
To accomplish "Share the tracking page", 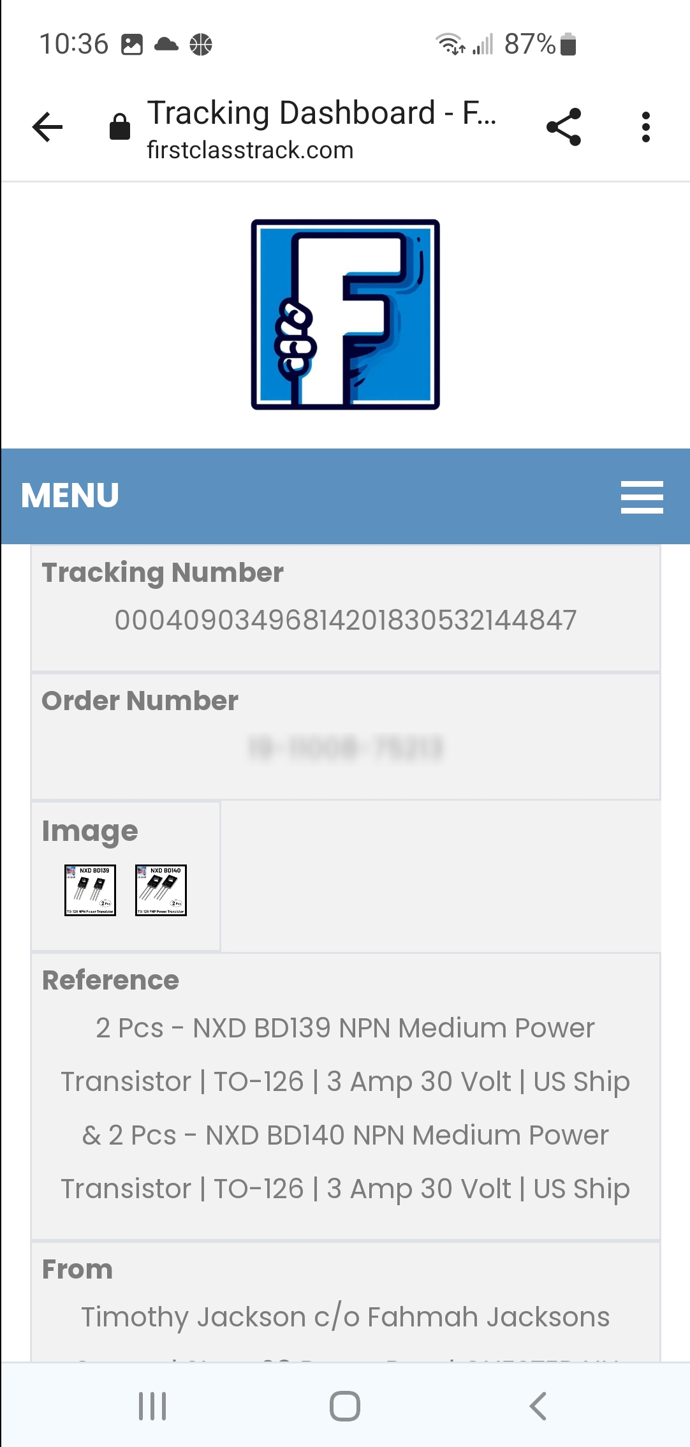I will point(564,126).
